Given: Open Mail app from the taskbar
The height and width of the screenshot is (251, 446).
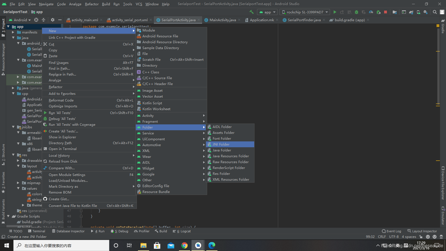Looking at the screenshot, I should click(171, 245).
